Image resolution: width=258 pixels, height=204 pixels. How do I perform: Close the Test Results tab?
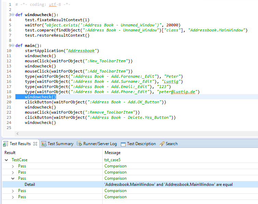coord(35,144)
